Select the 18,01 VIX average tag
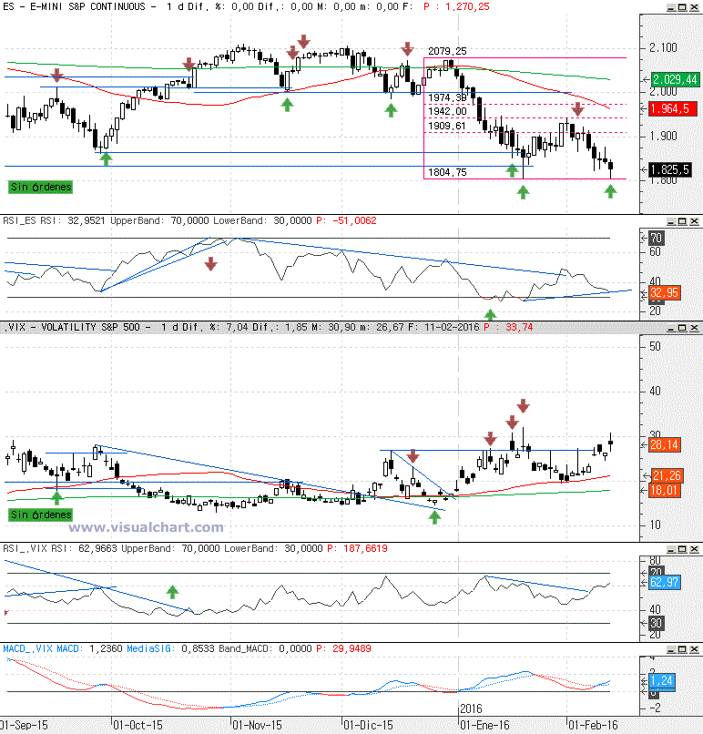The height and width of the screenshot is (734, 703). point(664,491)
